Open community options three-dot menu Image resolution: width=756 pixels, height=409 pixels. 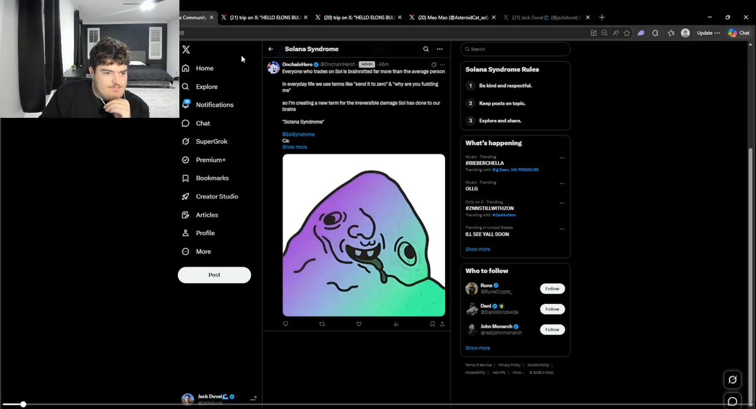[x=439, y=49]
